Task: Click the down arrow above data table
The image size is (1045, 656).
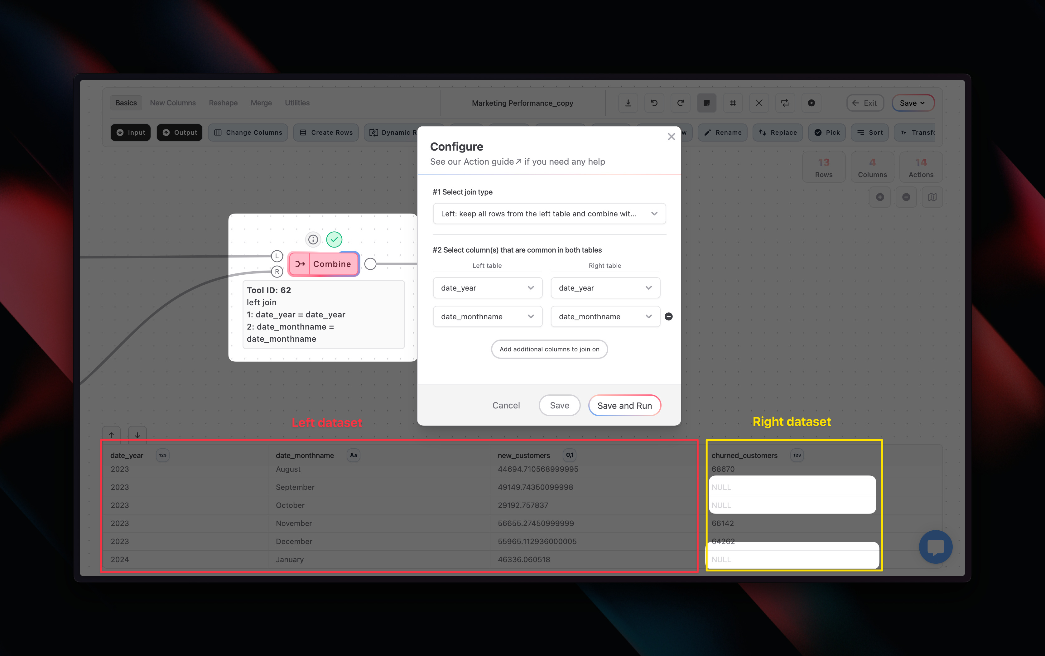Action: 137,435
